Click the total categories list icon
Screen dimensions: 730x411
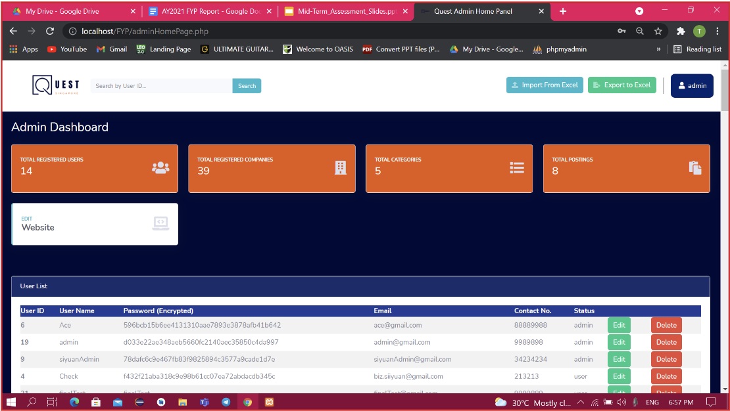(517, 167)
